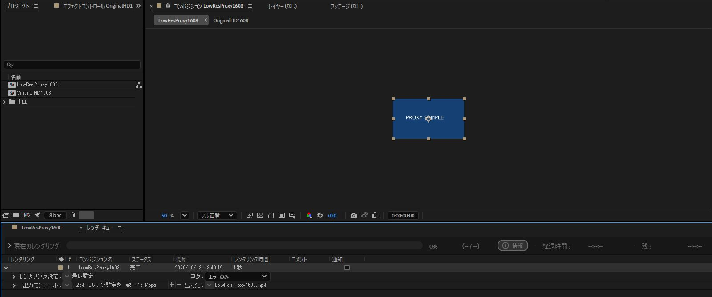This screenshot has width=712, height=297.
Task: Click the 0:00:00:00 current time display
Action: pyautogui.click(x=403, y=216)
